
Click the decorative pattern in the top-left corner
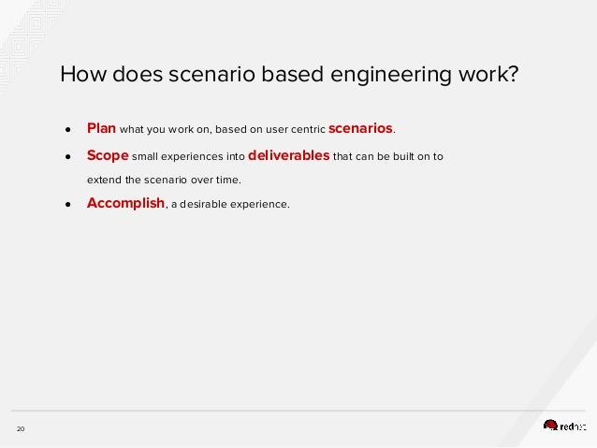29,42
